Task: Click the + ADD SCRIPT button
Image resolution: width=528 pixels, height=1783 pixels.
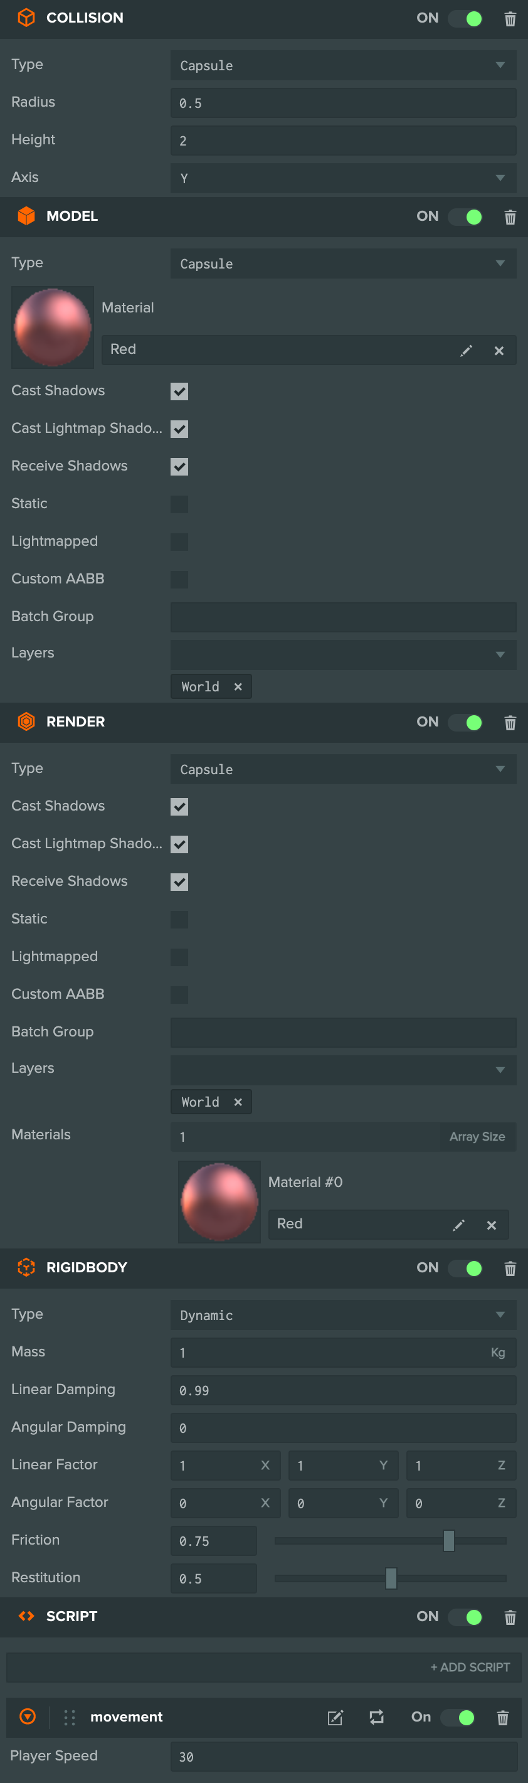Action: pyautogui.click(x=470, y=1668)
